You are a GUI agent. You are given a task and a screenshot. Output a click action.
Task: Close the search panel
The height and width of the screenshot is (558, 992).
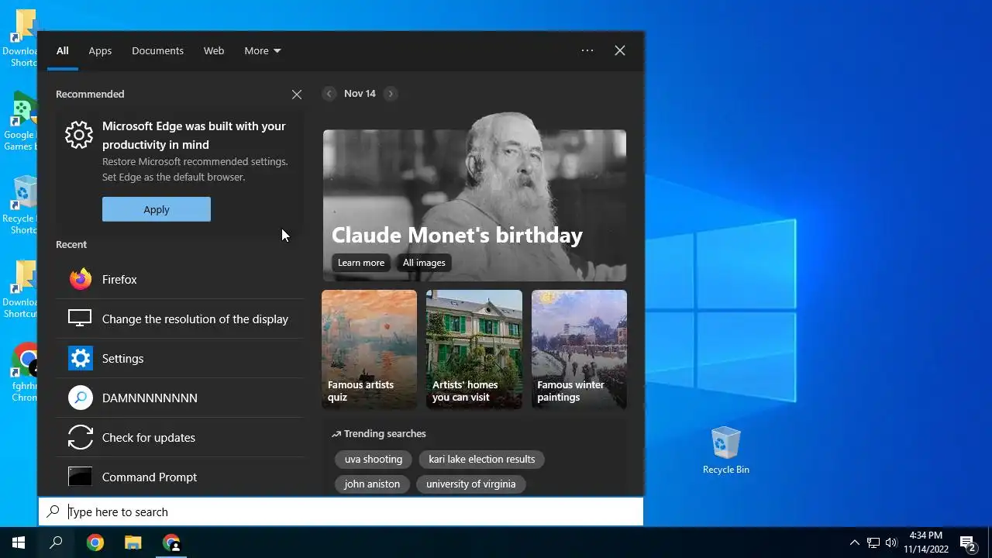(x=620, y=50)
